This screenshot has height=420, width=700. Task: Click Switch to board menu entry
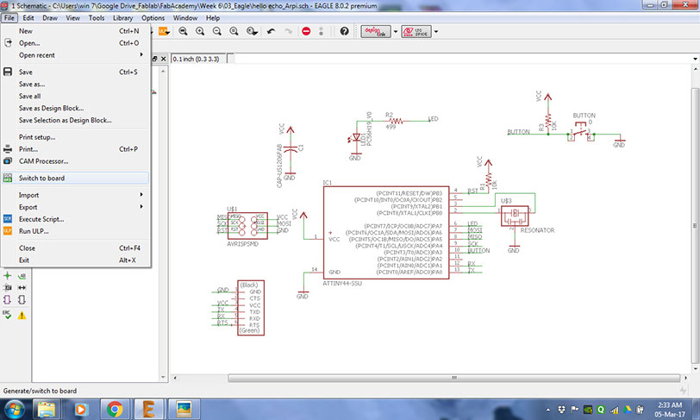[76, 178]
